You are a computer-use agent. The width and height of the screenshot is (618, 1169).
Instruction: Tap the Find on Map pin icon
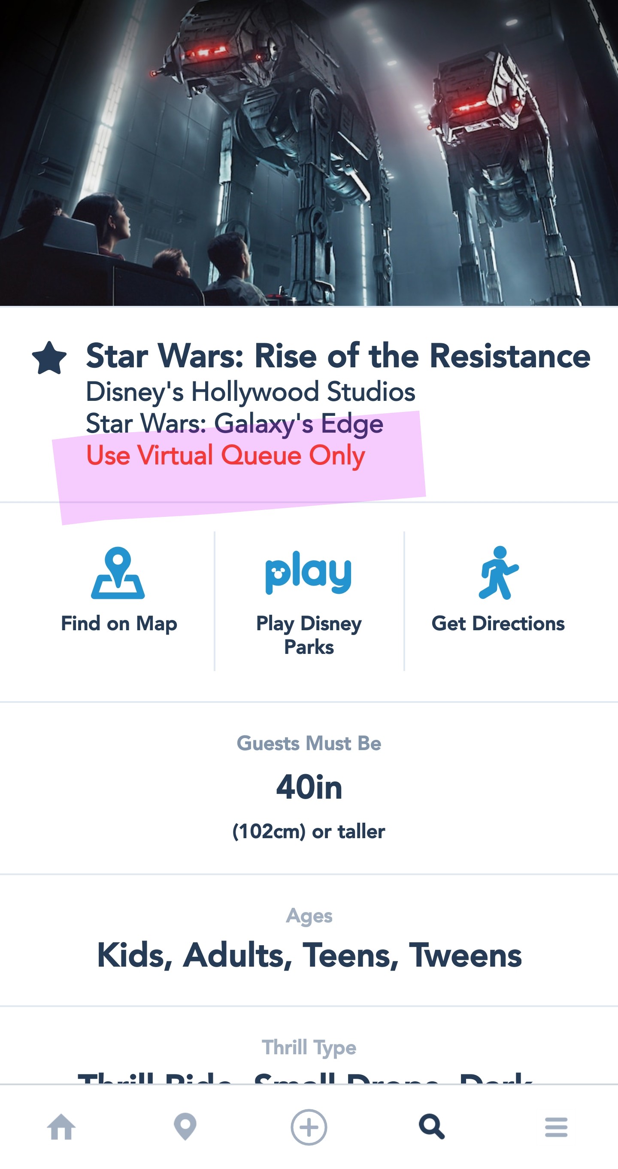coord(118,573)
